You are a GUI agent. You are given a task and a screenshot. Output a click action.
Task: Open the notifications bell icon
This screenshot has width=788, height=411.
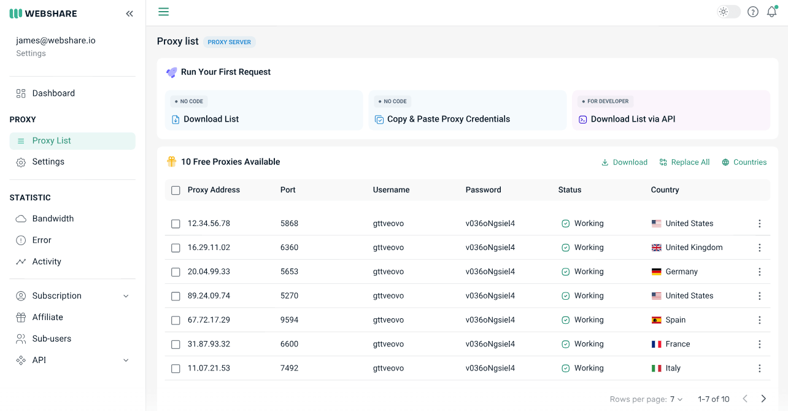[x=772, y=12]
